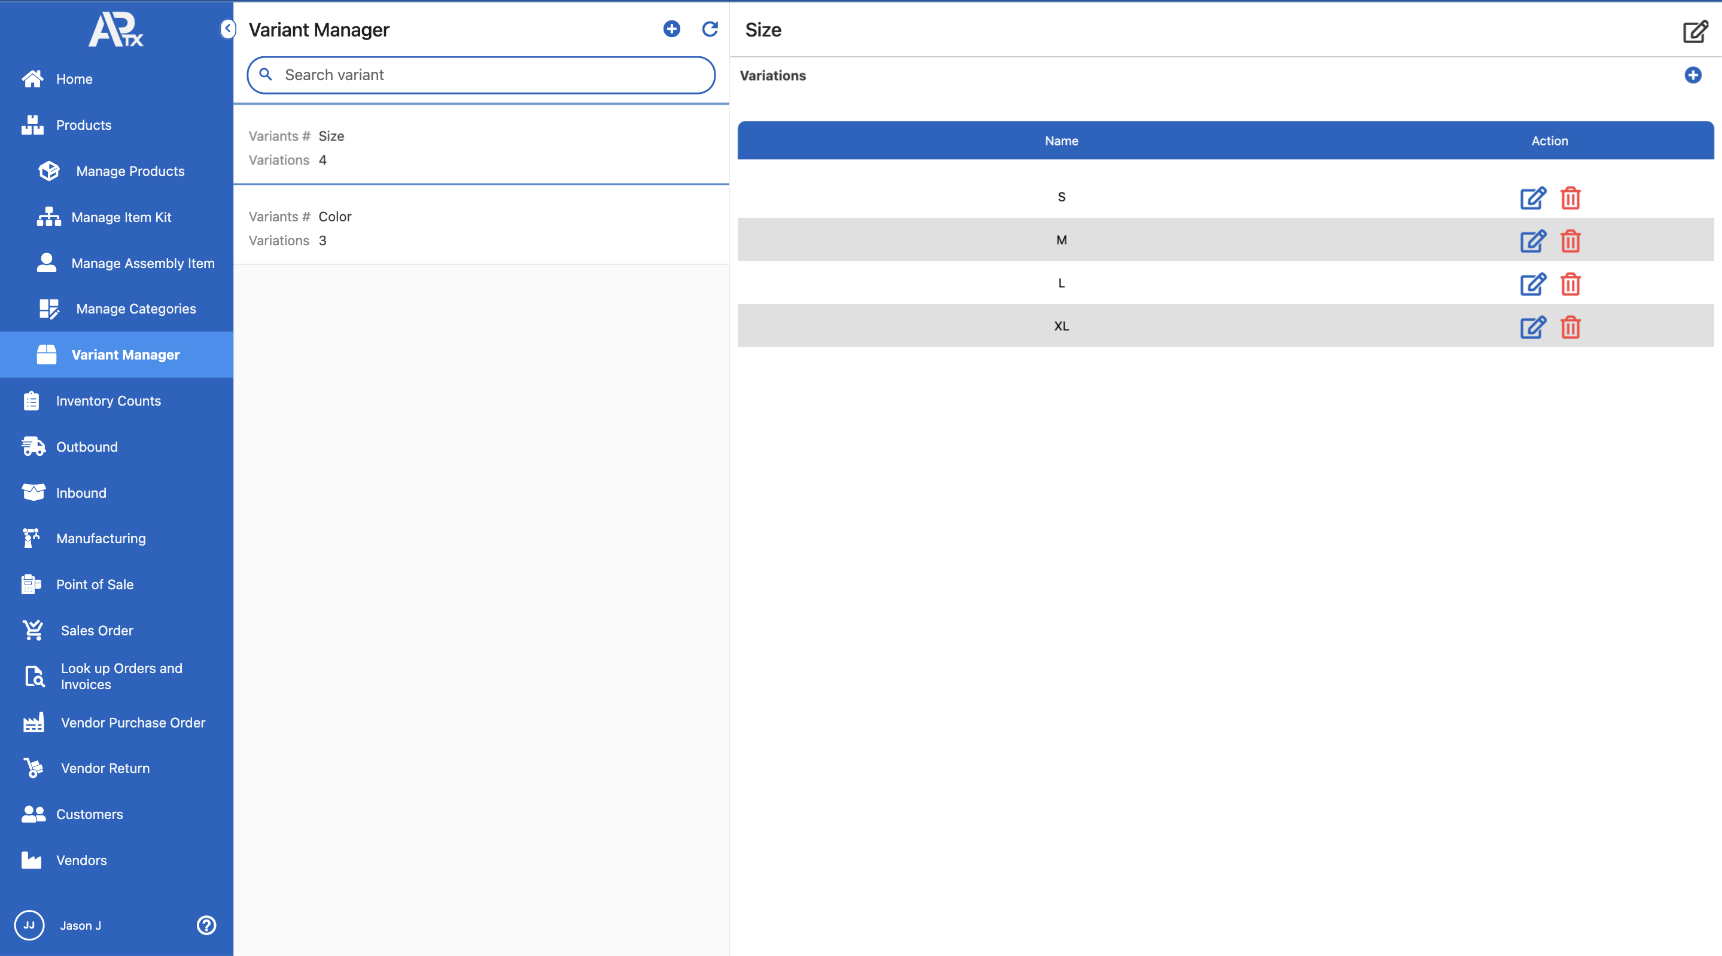This screenshot has width=1722, height=956.
Task: Open Vendor Purchase Order page
Action: [133, 723]
